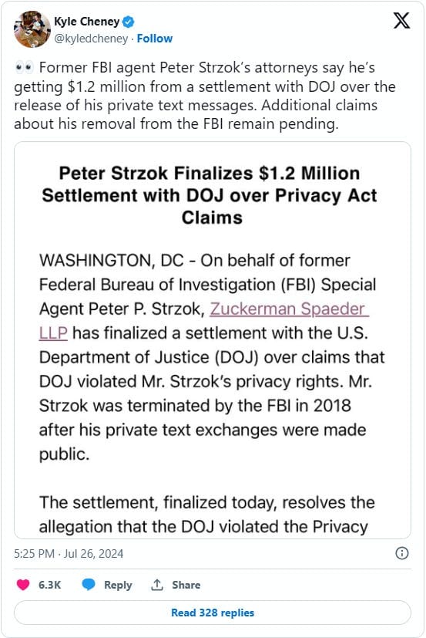Open the press release headline image

(x=213, y=340)
